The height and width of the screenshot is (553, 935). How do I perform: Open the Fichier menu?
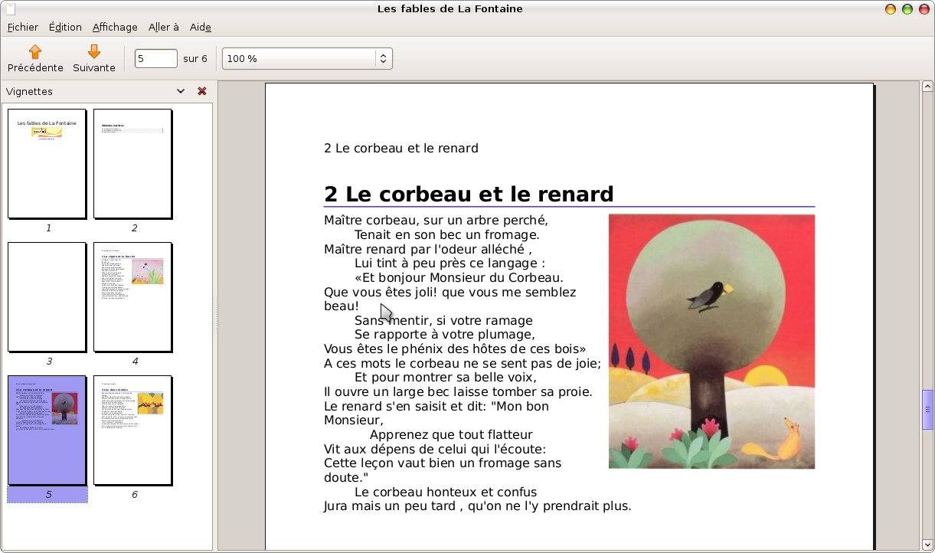coord(23,27)
